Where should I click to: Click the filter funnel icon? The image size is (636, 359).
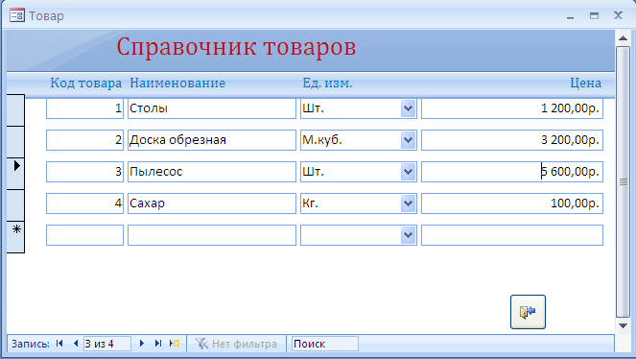click(201, 344)
